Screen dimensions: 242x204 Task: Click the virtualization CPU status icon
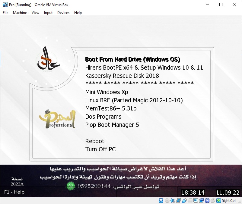[207, 201]
